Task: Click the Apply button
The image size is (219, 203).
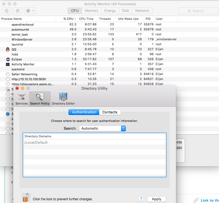Action: pyautogui.click(x=157, y=199)
